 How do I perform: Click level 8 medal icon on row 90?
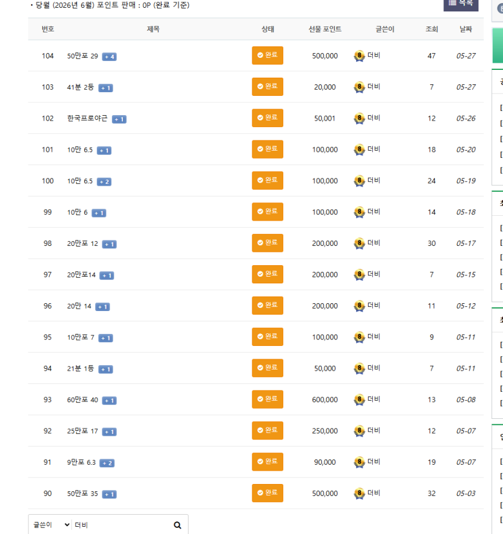coord(360,494)
